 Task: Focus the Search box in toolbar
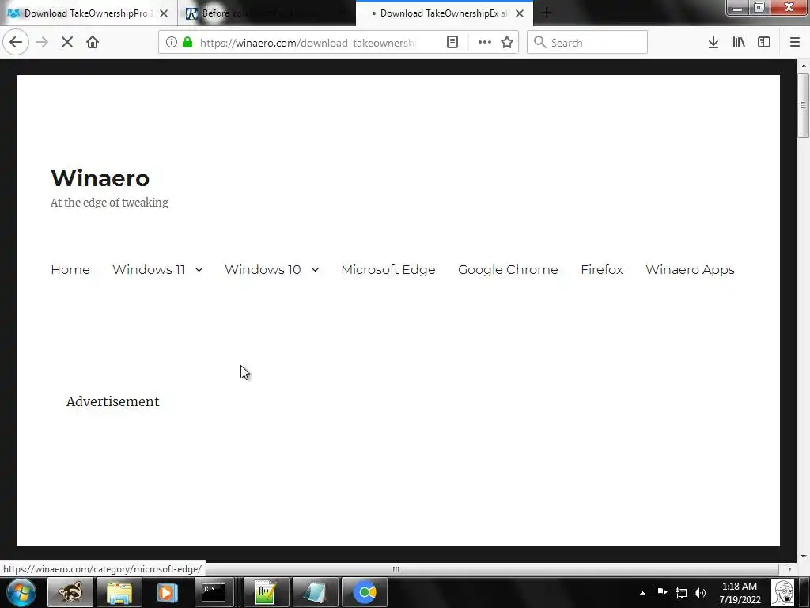pyautogui.click(x=587, y=43)
